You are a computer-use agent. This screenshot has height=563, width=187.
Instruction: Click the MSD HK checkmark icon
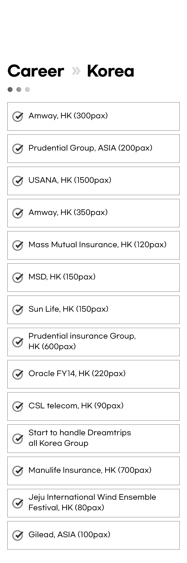18,277
